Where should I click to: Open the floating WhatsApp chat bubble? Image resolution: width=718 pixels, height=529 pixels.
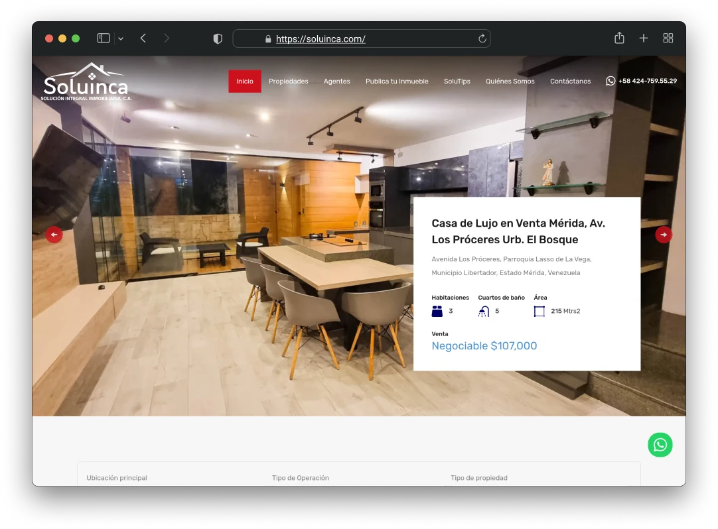660,445
